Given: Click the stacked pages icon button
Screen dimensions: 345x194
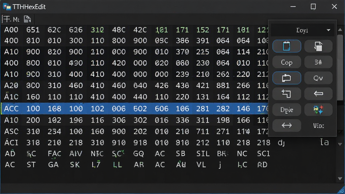Looking at the screenshot, I should 318,46.
